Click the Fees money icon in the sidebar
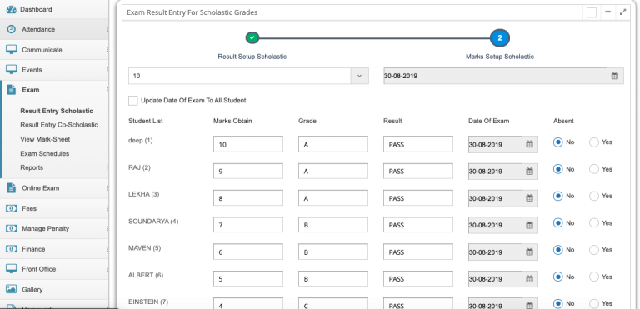 11,208
